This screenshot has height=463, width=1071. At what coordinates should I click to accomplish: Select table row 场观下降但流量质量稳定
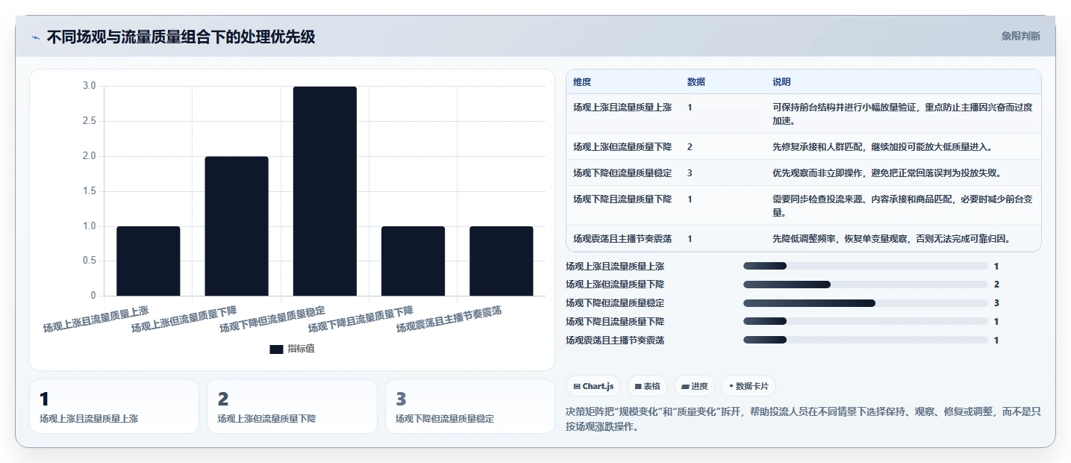click(804, 173)
